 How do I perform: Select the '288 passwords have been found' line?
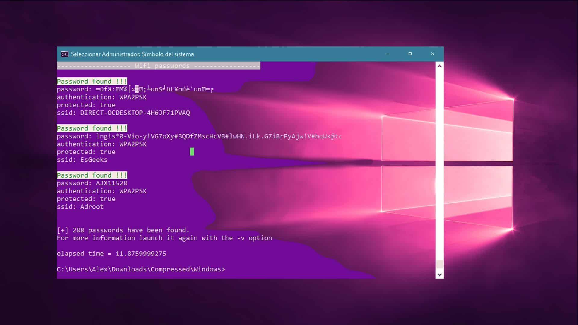(x=123, y=230)
